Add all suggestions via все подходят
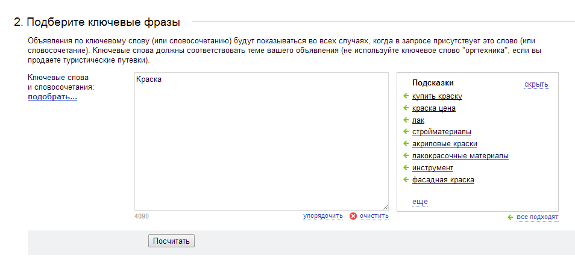The width and height of the screenshot is (575, 272). pyautogui.click(x=538, y=217)
